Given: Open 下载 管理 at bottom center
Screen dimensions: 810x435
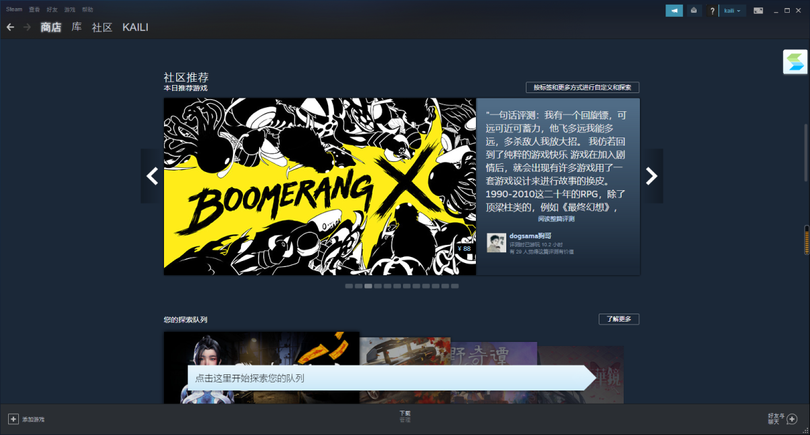Looking at the screenshot, I should 405,416.
